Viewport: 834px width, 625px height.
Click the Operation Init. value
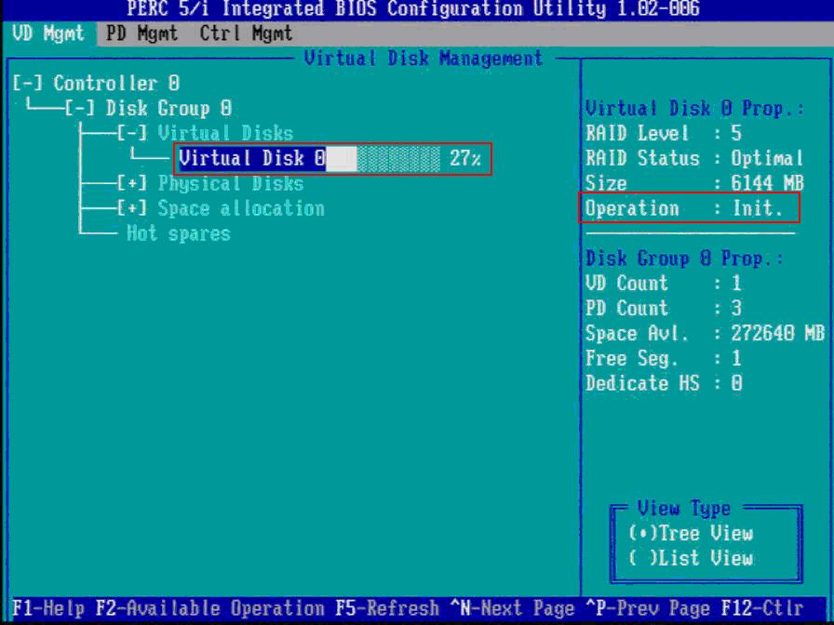tap(758, 208)
